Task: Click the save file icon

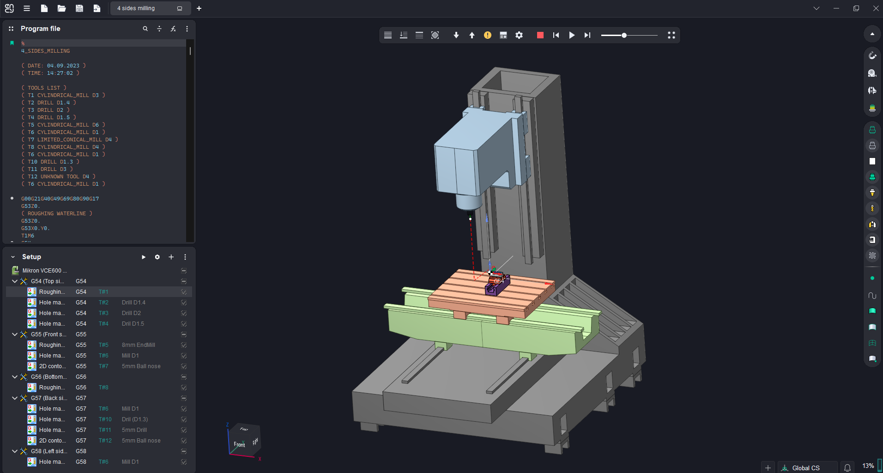Action: pos(79,8)
